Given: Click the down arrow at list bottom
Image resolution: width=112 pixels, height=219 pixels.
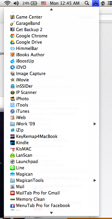Looking at the screenshot, I should click(51, 213).
